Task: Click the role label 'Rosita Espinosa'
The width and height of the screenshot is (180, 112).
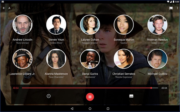Action: 124,77
